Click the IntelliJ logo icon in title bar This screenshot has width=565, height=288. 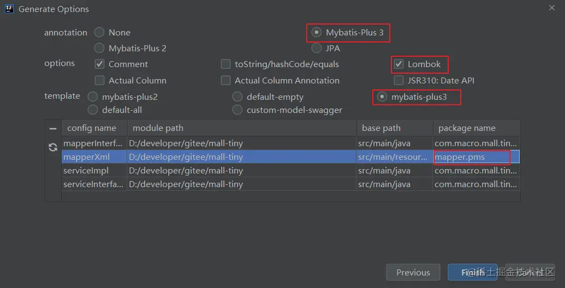9,9
